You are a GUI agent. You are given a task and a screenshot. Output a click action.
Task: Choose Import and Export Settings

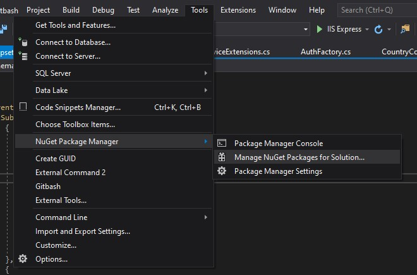tap(83, 231)
